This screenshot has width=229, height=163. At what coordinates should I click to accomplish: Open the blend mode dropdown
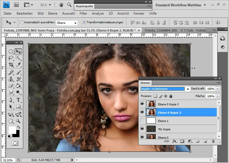(x=188, y=89)
